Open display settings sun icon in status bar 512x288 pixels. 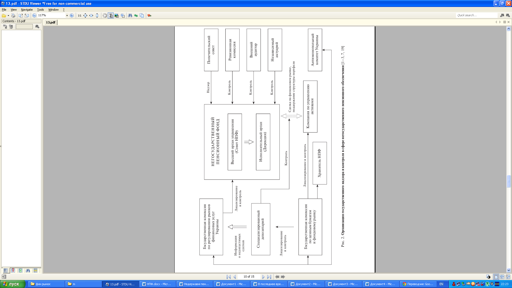coord(488,277)
